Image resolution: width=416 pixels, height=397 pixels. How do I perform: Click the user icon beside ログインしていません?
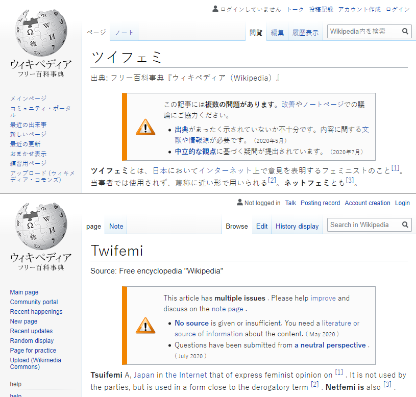215,9
